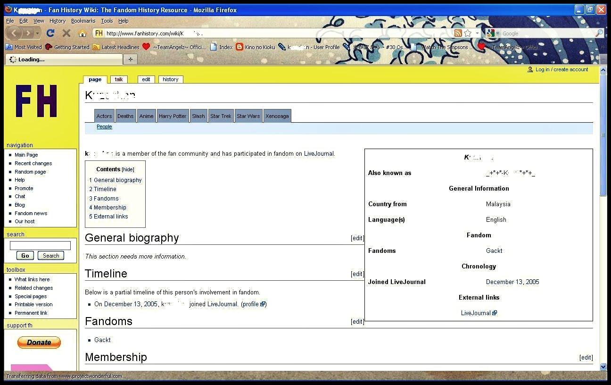Image resolution: width=611 pixels, height=385 pixels.
Task: Click the wiki search input field
Action: click(x=40, y=245)
